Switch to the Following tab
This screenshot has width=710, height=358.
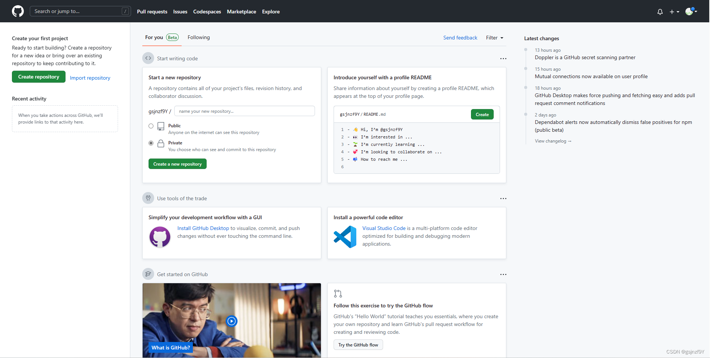tap(198, 37)
